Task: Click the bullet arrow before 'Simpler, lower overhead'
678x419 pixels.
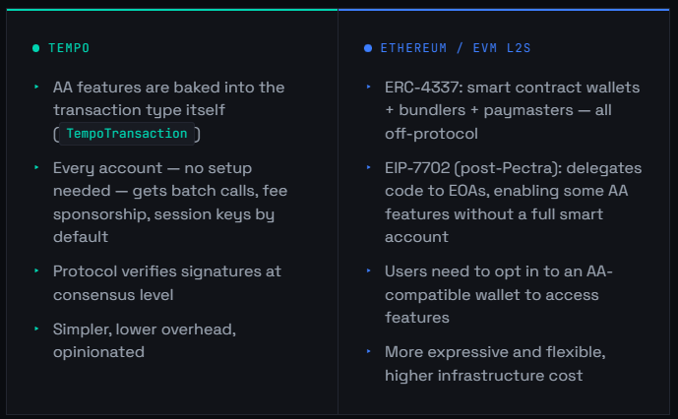Action: [x=36, y=328]
